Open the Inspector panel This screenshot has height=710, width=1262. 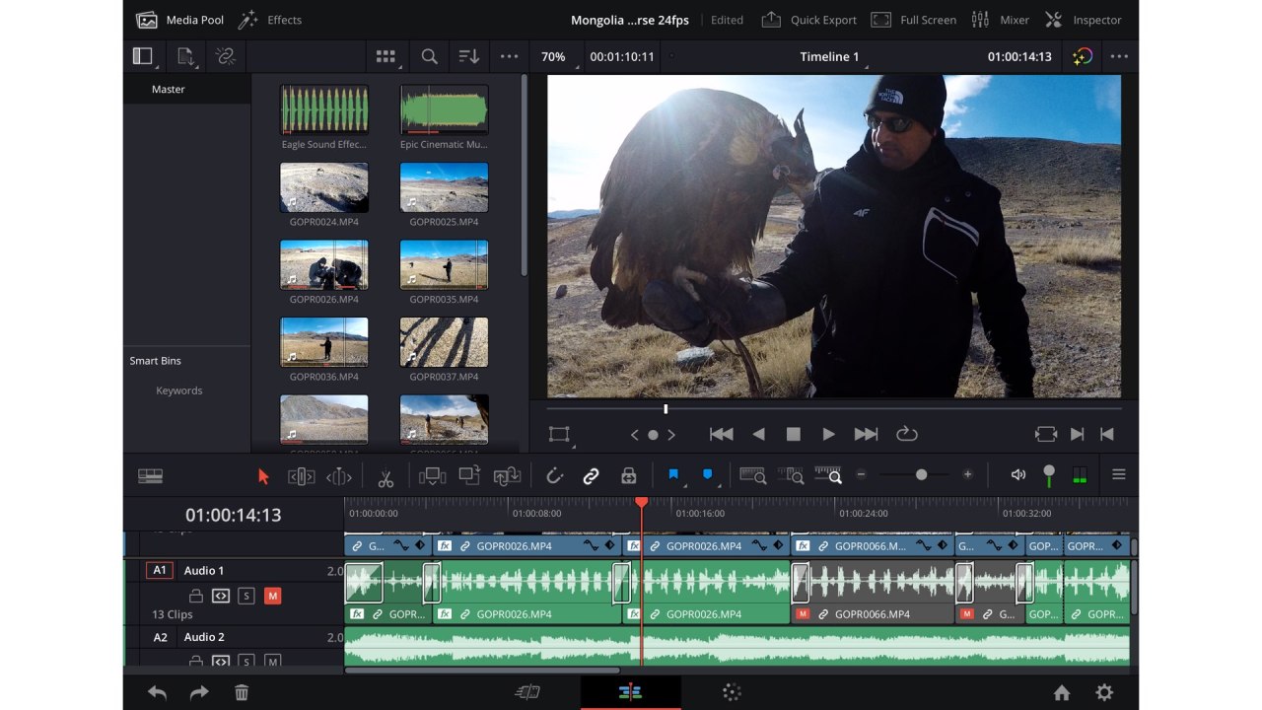(x=1083, y=20)
